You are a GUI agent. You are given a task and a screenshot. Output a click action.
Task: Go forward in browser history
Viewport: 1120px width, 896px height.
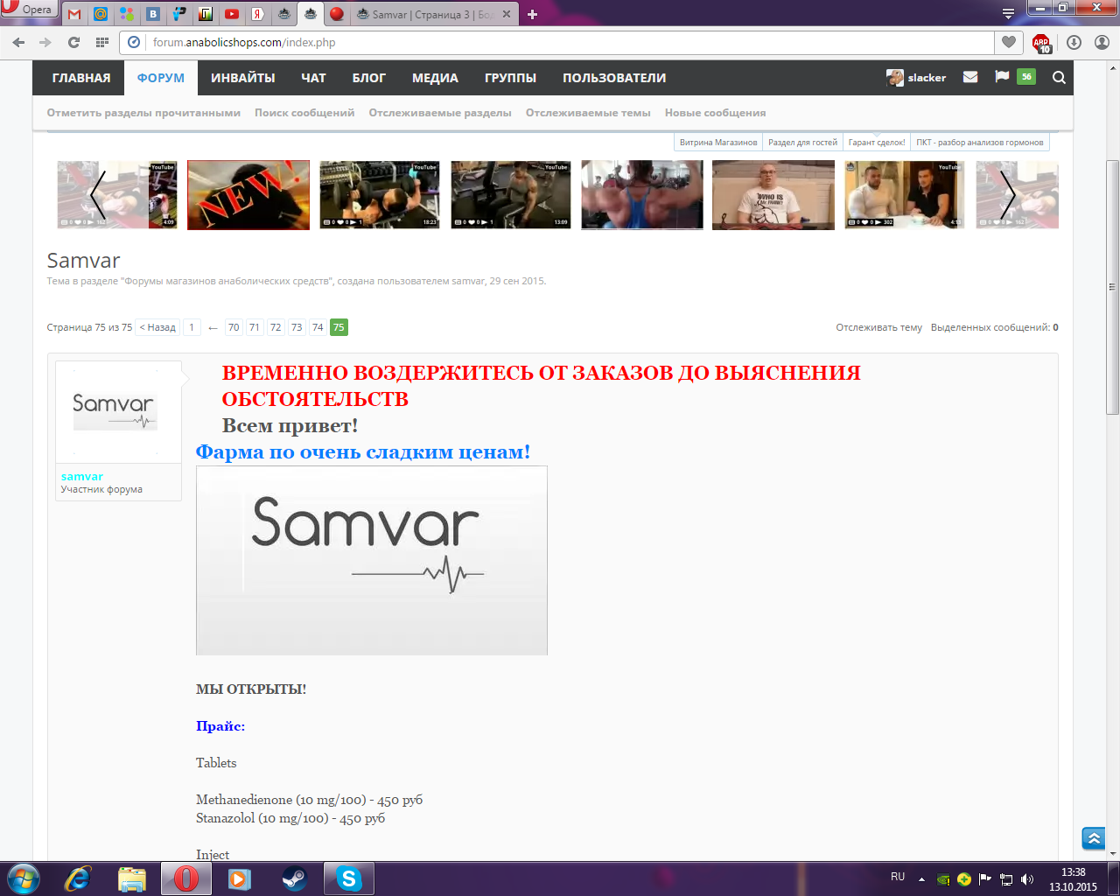pos(45,42)
